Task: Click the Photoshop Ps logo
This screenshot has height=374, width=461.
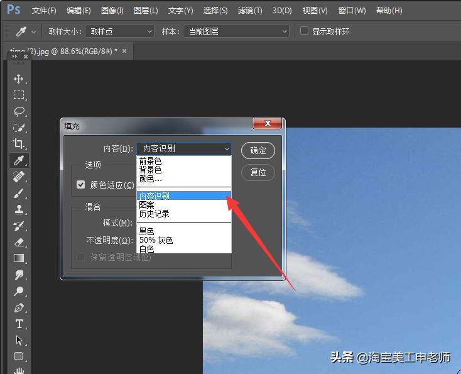Action: click(14, 9)
